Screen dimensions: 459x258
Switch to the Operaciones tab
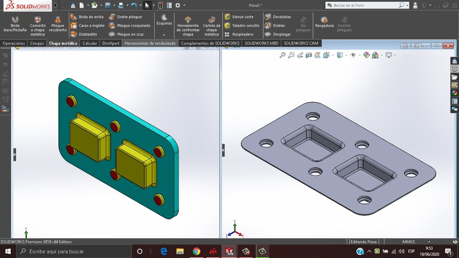(x=14, y=43)
